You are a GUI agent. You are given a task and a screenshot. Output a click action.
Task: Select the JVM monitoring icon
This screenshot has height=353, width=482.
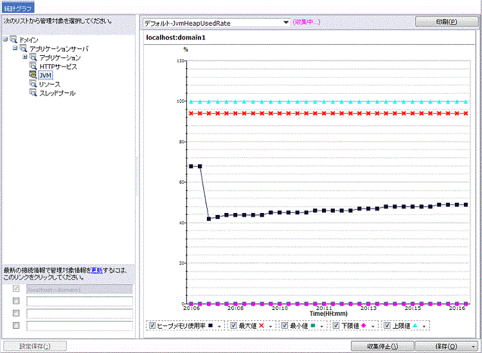click(33, 75)
